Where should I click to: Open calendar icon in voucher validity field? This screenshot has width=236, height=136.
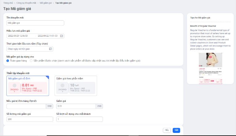tap(61, 36)
